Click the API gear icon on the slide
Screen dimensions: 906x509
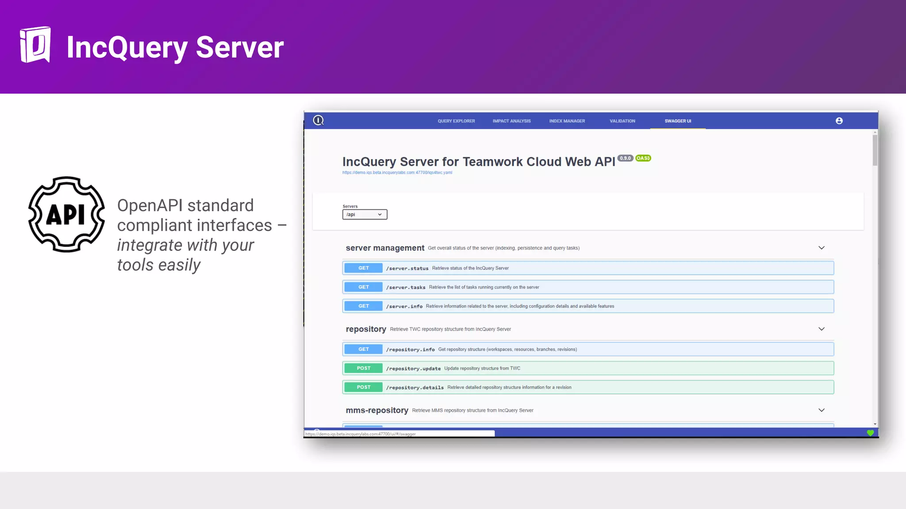67,214
